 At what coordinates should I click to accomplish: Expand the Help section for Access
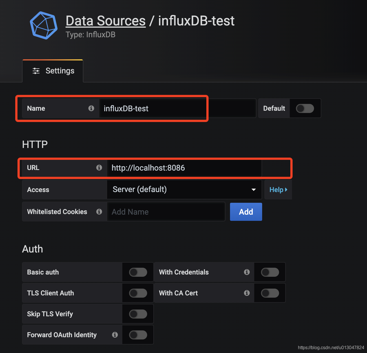coord(278,190)
